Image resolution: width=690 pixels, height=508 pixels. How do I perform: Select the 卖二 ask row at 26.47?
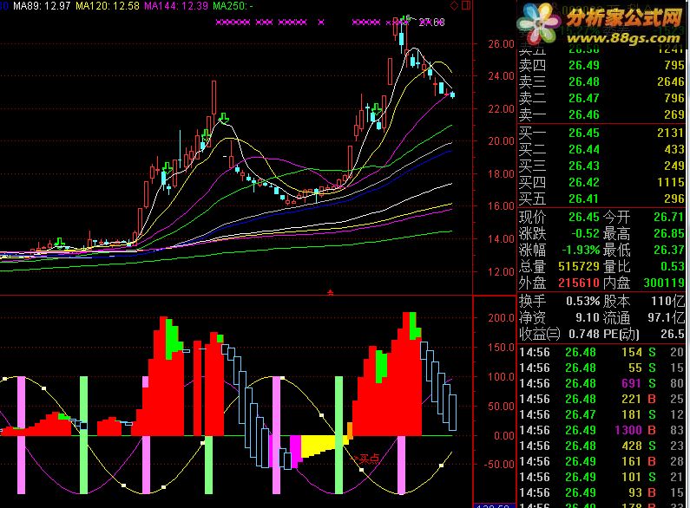pyautogui.click(x=601, y=99)
